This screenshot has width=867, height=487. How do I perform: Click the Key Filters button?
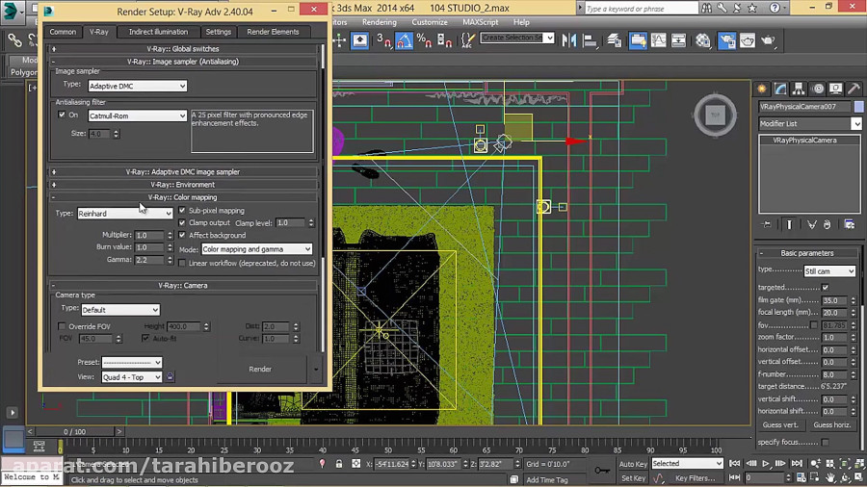point(695,478)
